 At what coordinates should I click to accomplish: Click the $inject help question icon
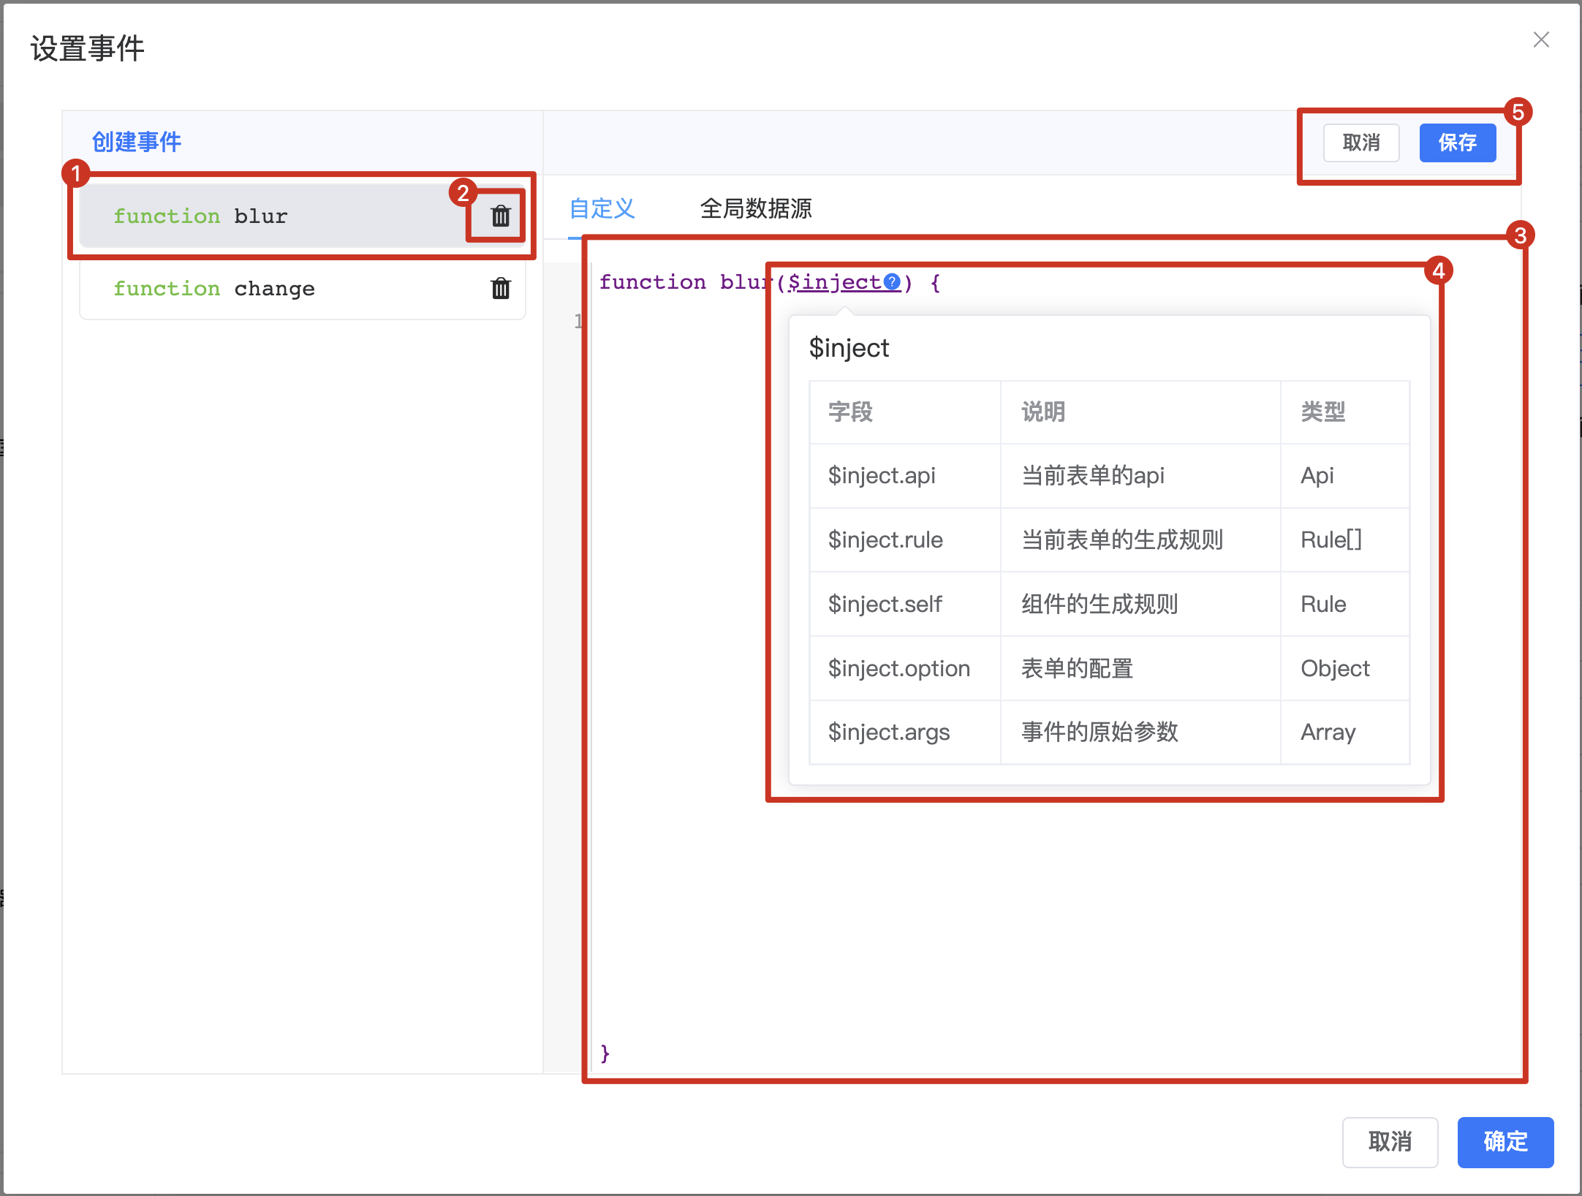point(891,282)
